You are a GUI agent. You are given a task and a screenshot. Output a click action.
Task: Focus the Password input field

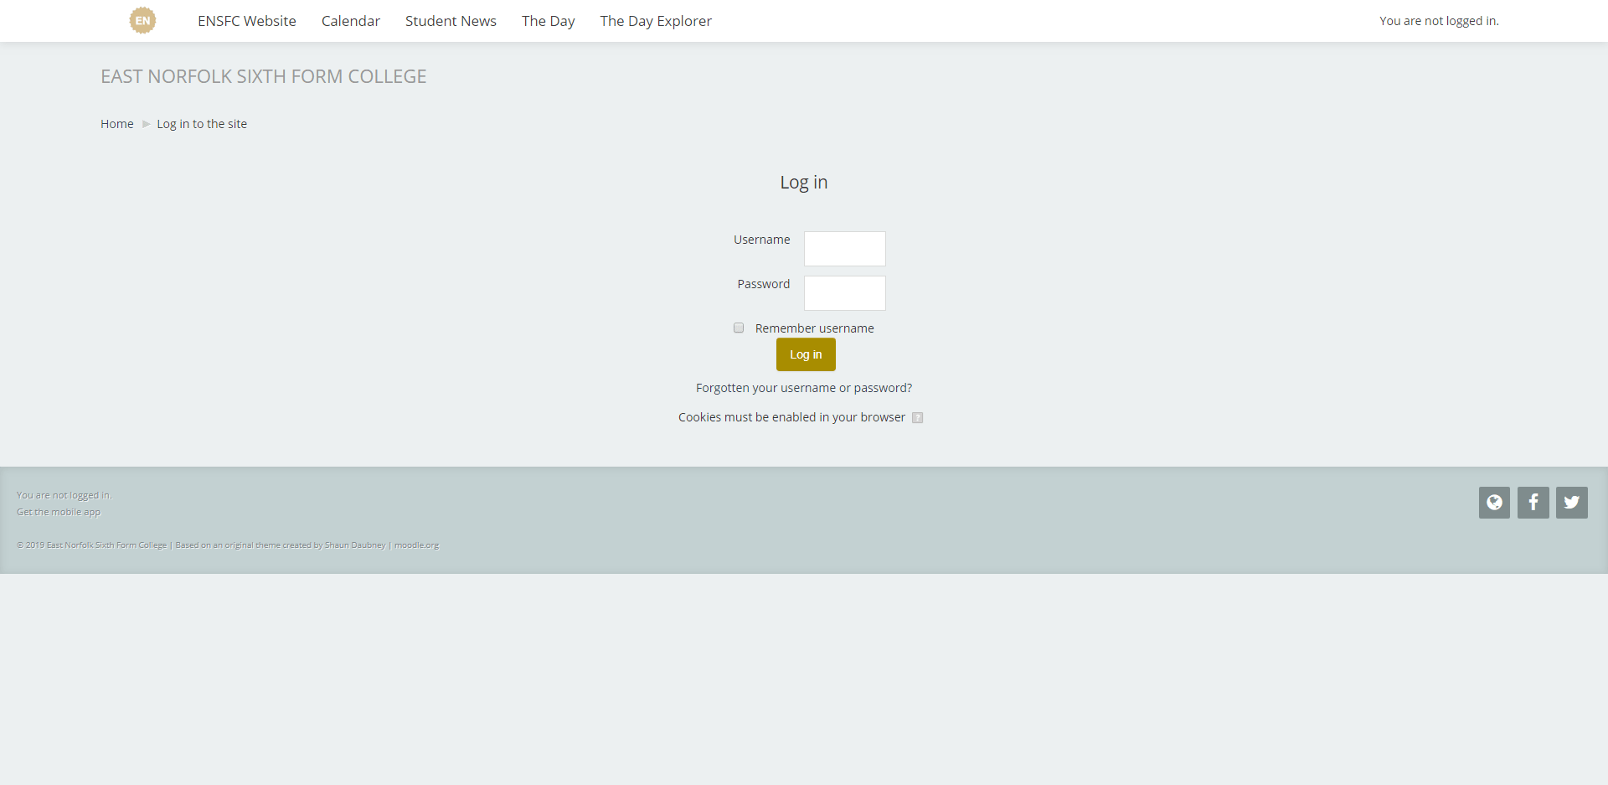(845, 293)
